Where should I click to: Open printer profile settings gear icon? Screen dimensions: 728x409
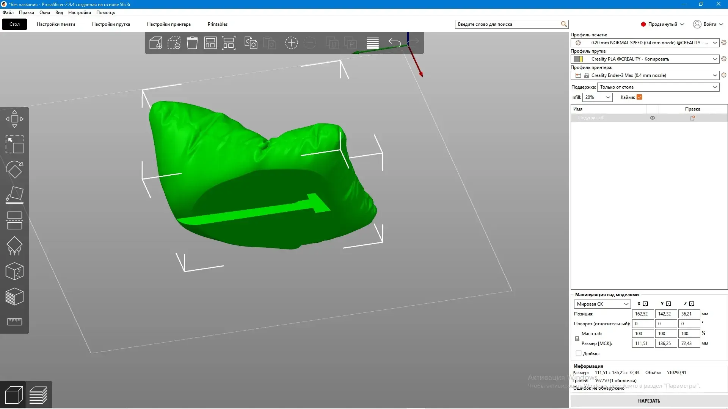pos(723,75)
